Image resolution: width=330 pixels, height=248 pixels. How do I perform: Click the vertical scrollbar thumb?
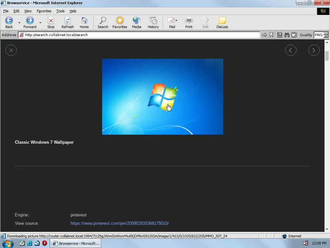[327, 56]
